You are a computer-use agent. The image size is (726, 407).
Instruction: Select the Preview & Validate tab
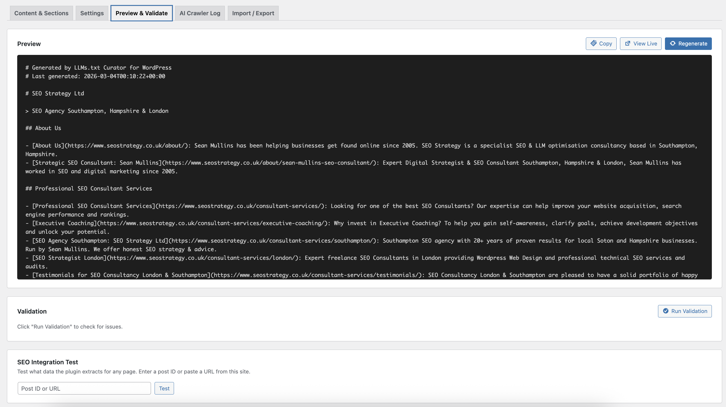142,13
